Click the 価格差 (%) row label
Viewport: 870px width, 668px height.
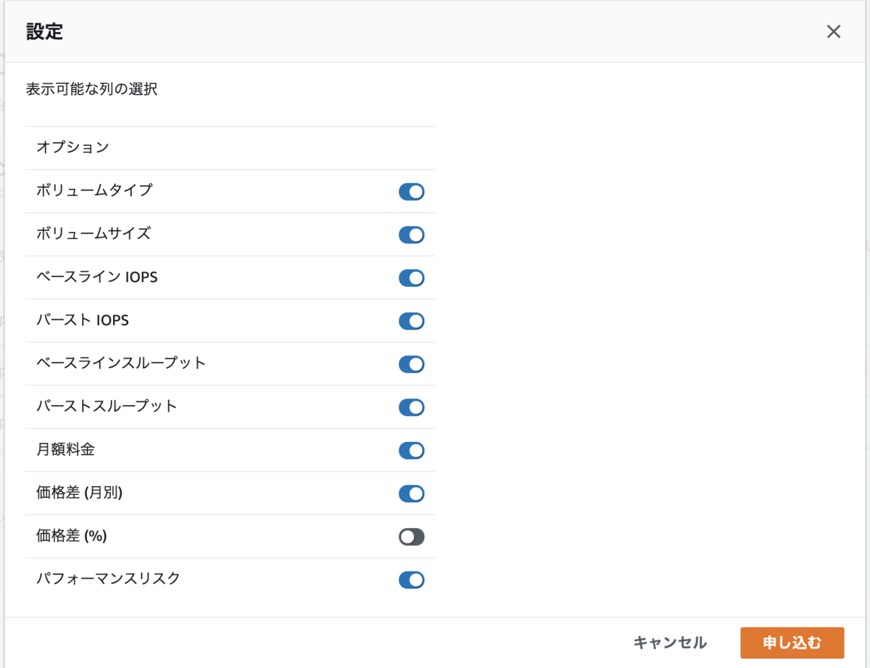click(x=72, y=536)
